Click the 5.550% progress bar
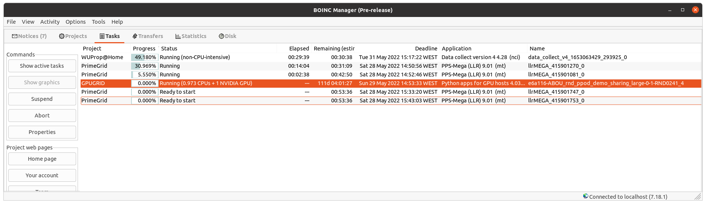This screenshot has height=204, width=706. pyautogui.click(x=145, y=75)
